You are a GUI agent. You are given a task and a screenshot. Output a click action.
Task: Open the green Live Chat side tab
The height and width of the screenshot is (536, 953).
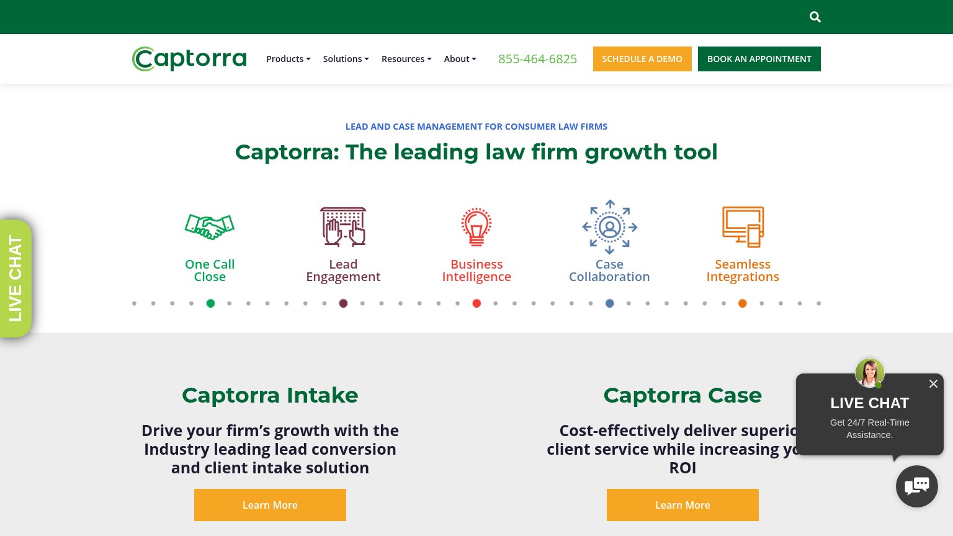pos(16,279)
